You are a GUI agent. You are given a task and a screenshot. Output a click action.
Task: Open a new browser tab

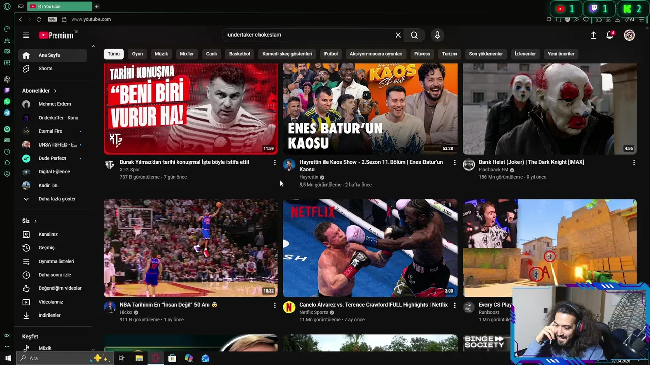96,6
